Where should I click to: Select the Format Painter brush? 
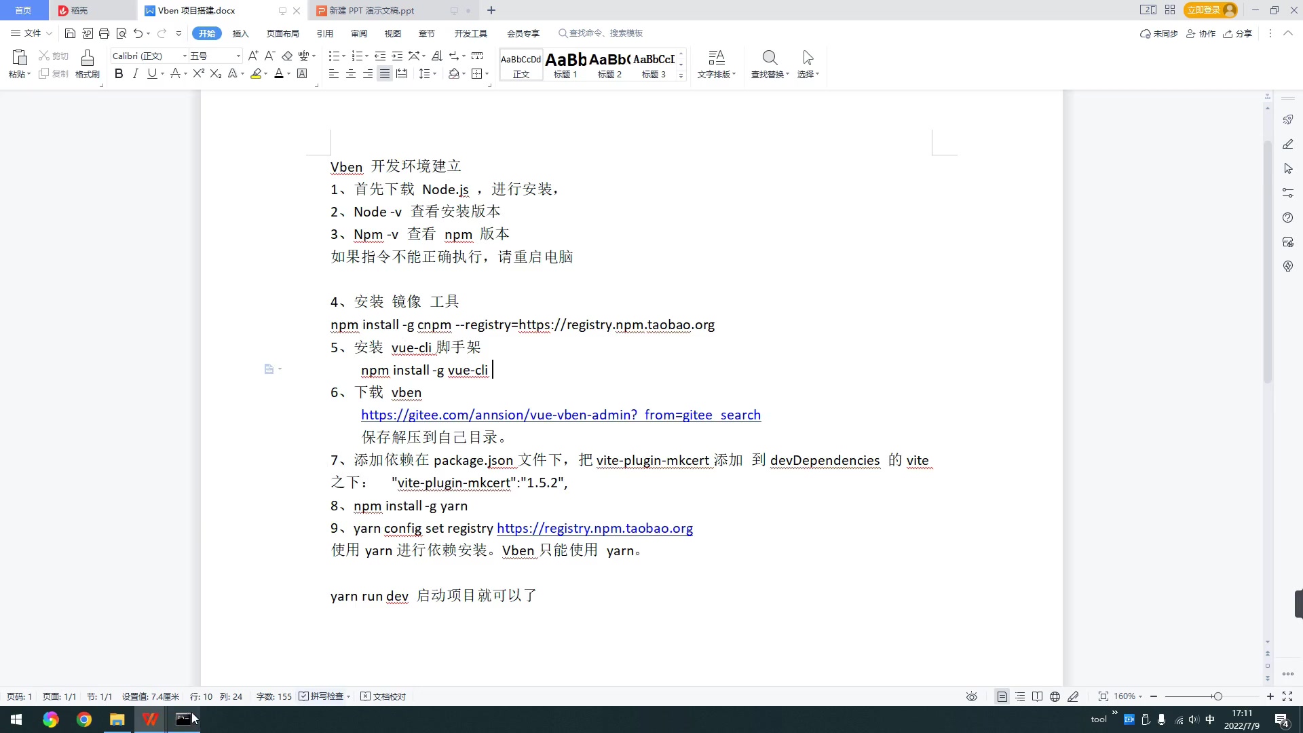(x=88, y=64)
